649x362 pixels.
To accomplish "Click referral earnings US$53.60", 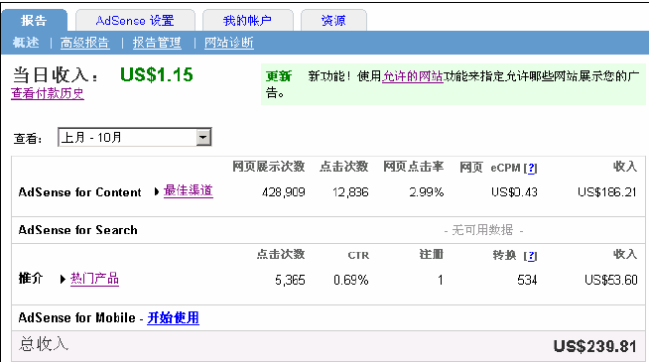I will (x=611, y=280).
